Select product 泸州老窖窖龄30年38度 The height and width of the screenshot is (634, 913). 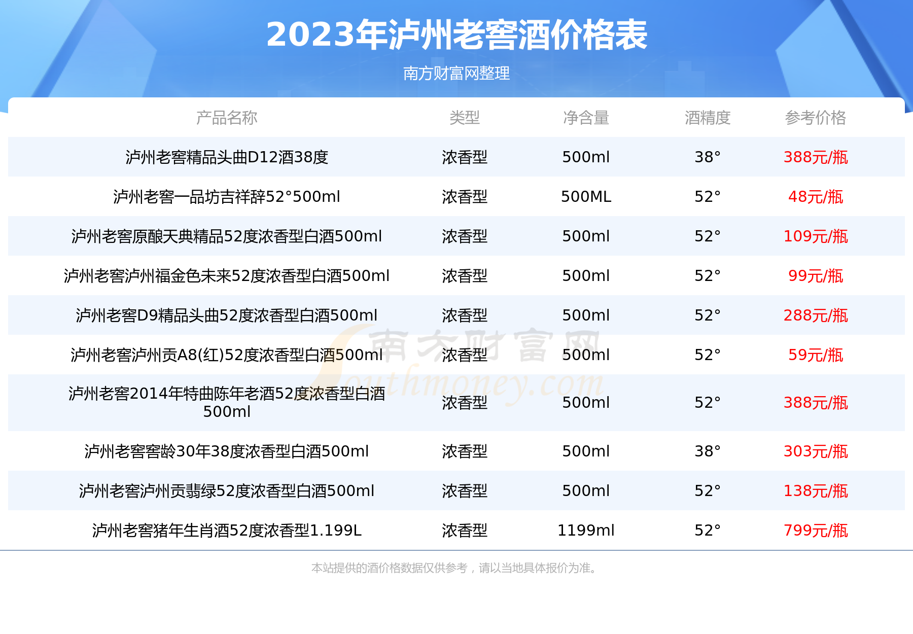pyautogui.click(x=227, y=451)
